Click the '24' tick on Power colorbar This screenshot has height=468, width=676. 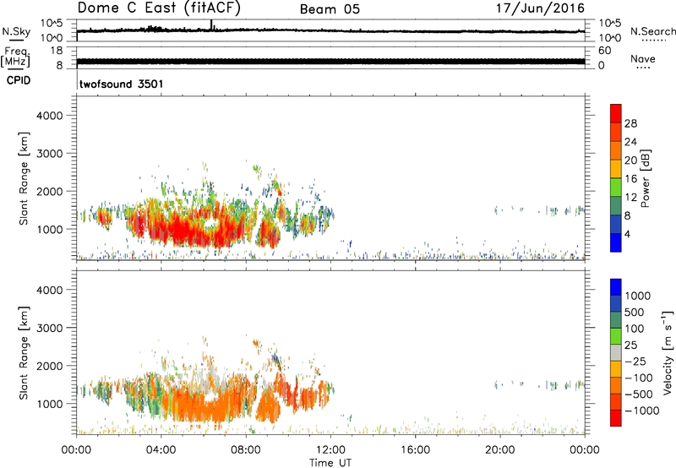coord(630,142)
